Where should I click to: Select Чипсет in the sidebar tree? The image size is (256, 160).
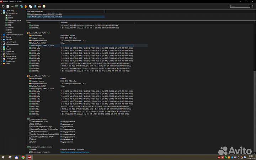point(10,27)
